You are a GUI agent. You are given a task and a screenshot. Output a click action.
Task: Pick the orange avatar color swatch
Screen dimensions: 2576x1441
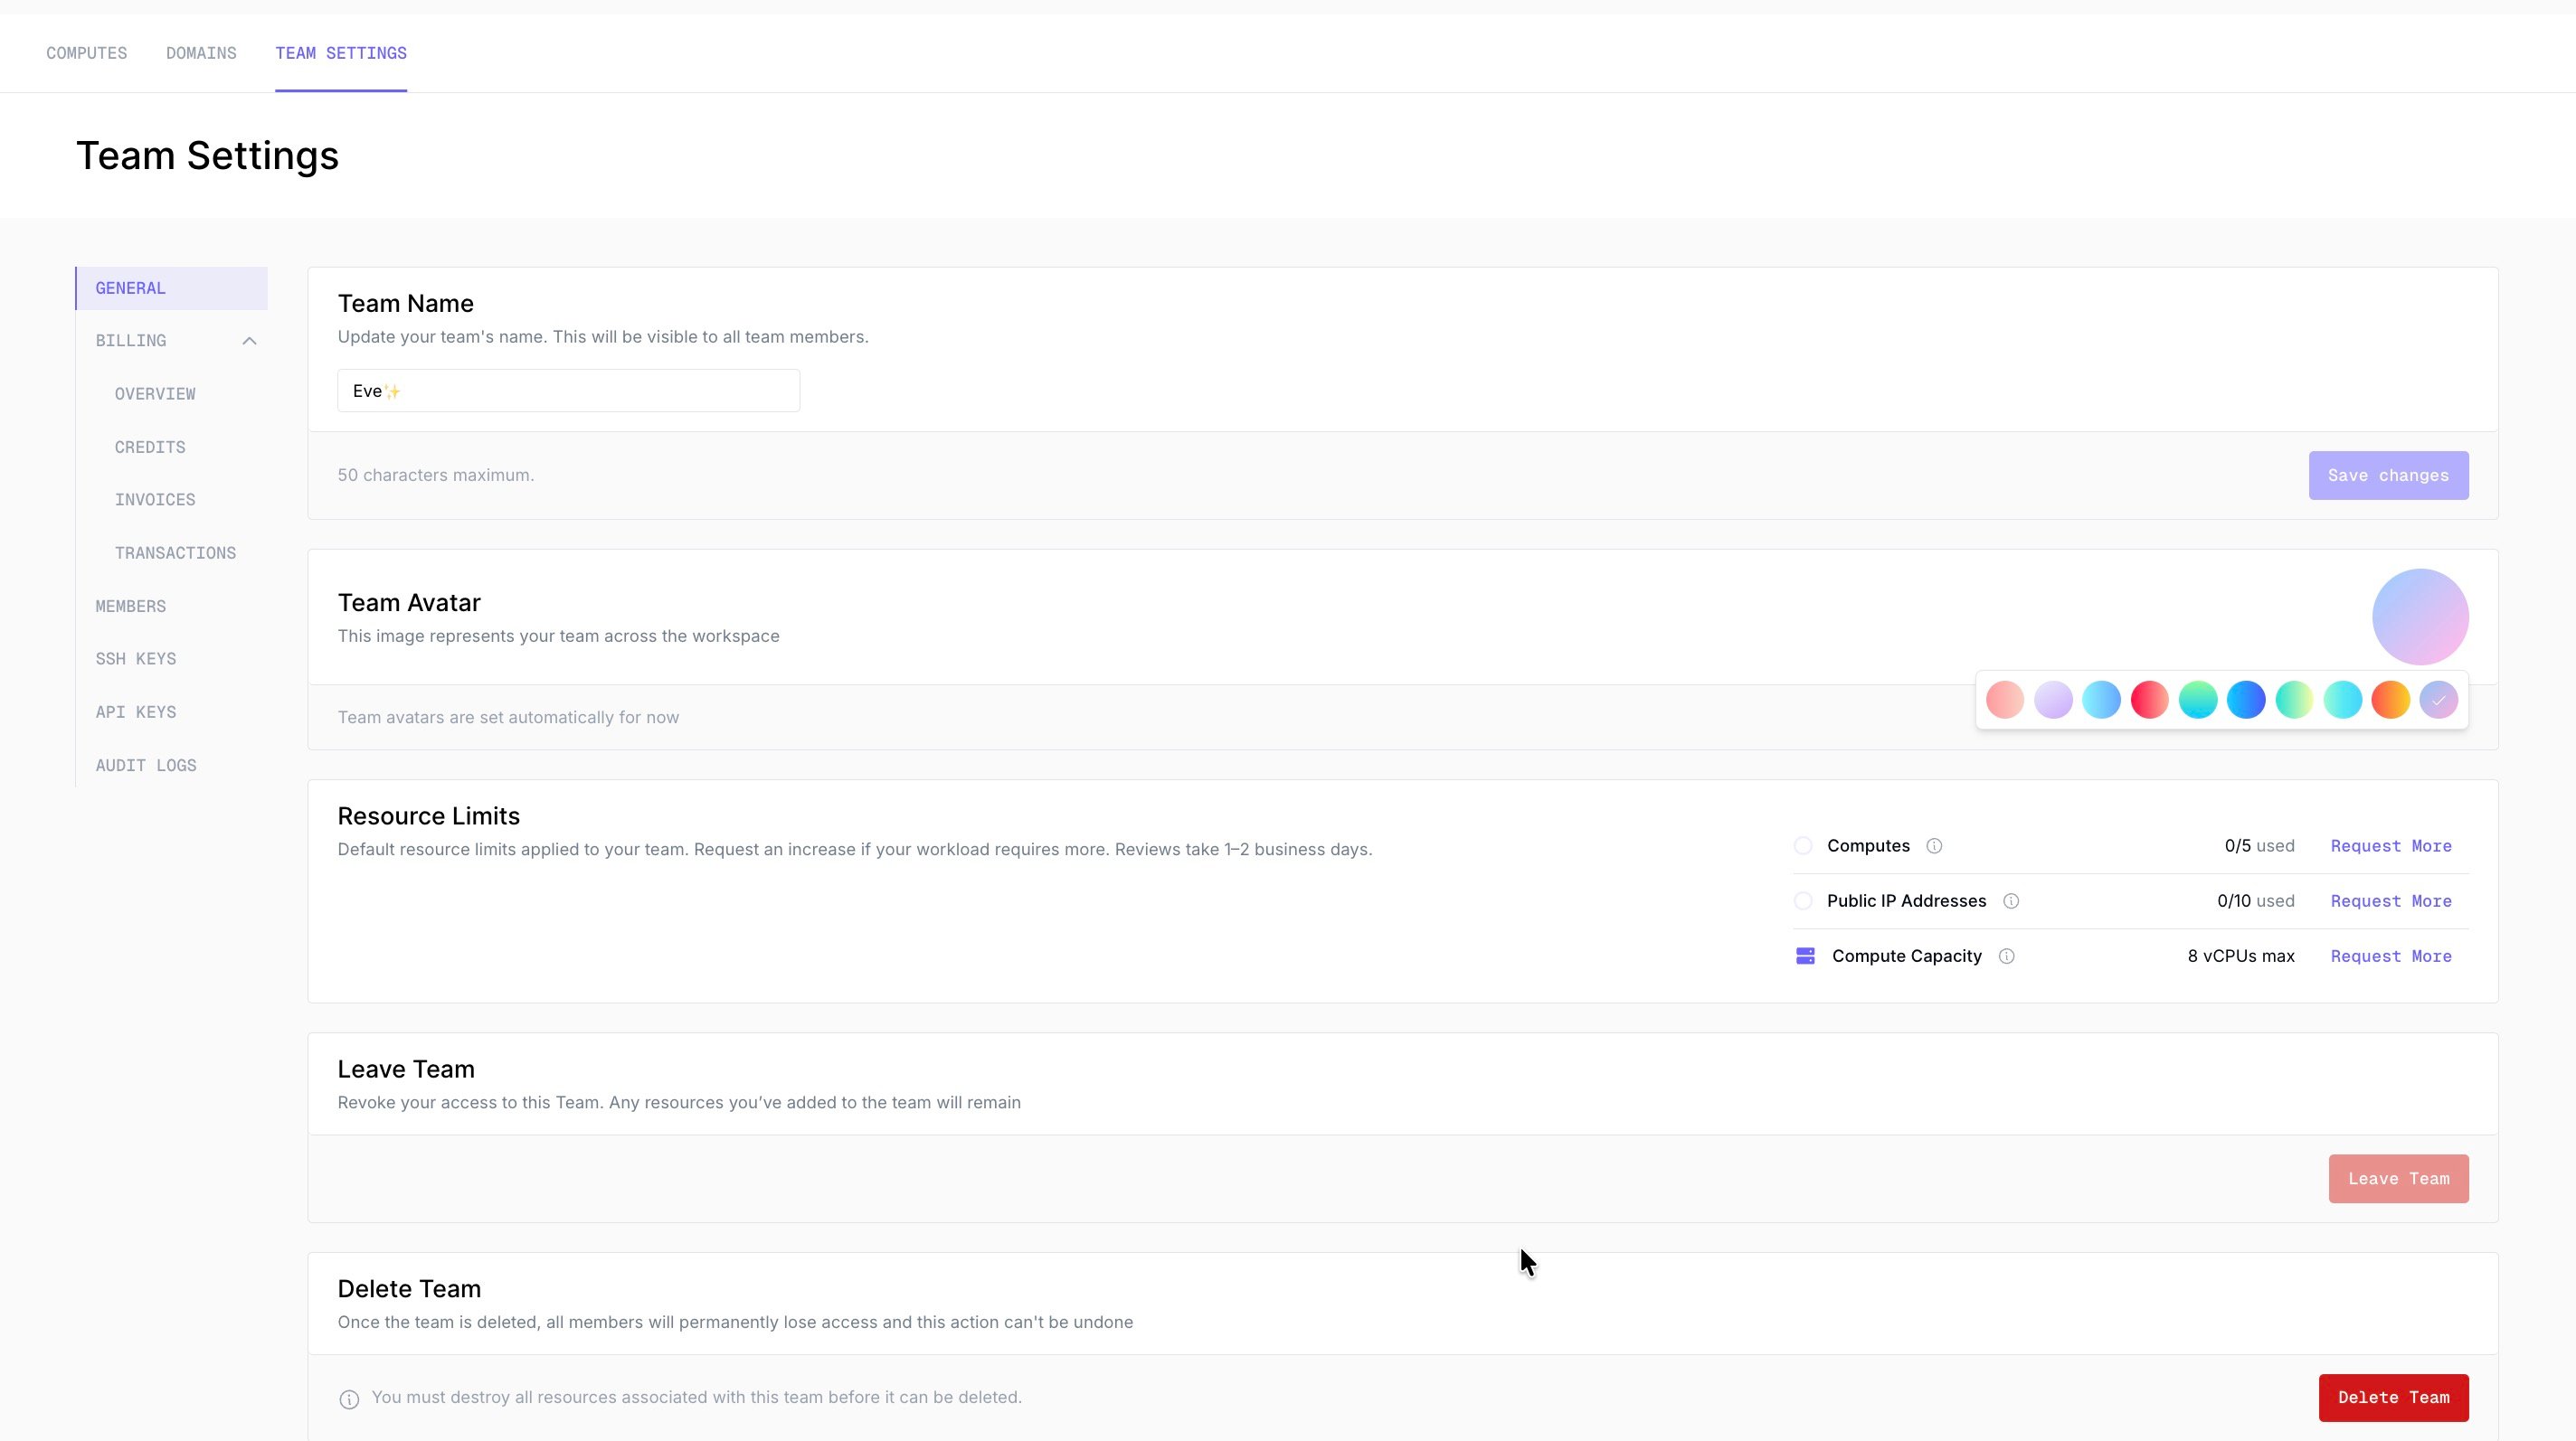[2390, 701]
